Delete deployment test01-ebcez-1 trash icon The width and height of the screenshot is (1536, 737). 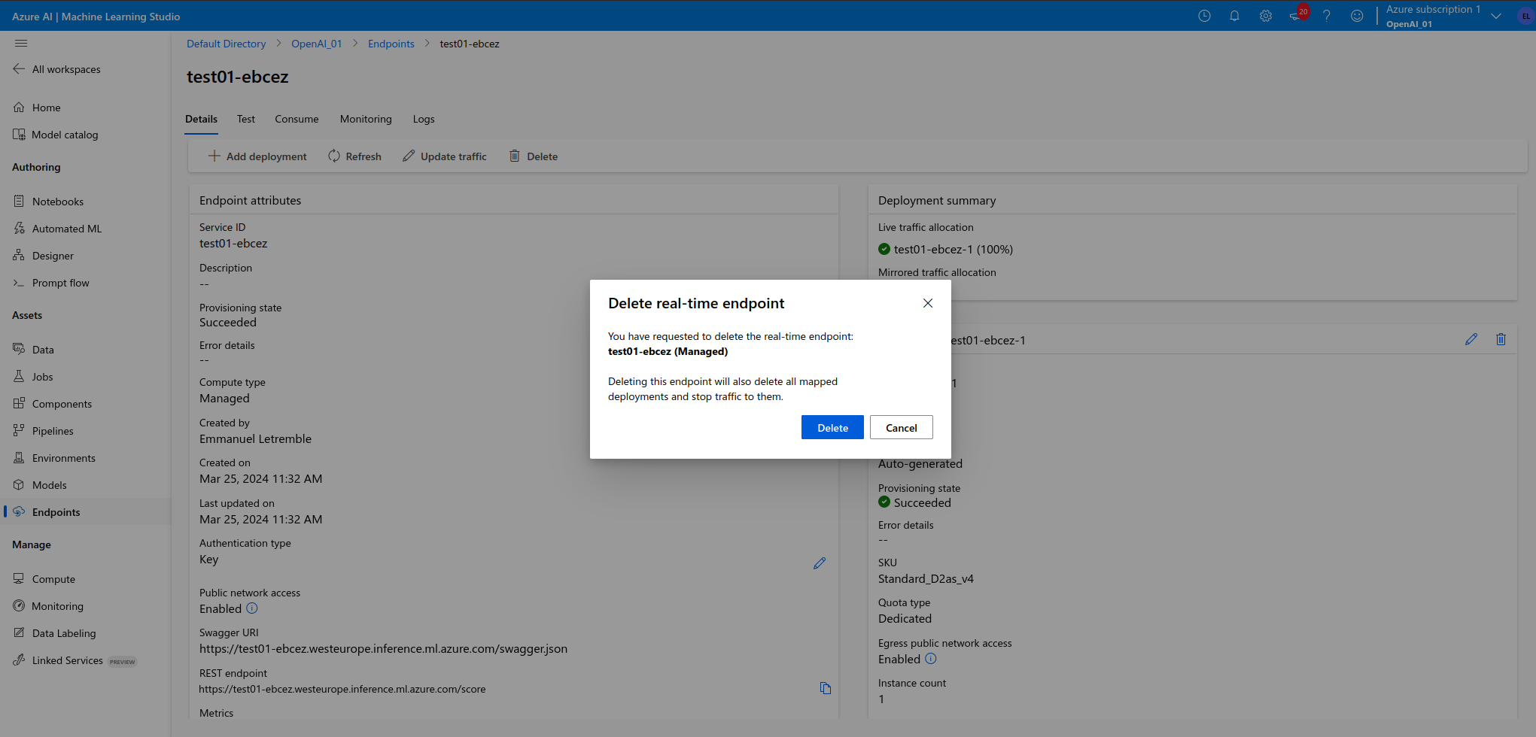1501,339
